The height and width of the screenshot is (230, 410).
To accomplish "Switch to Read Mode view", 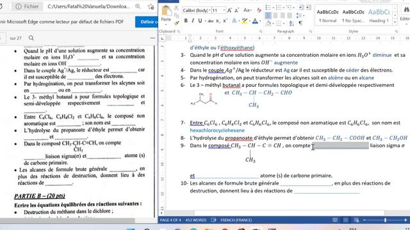I will [335, 220].
